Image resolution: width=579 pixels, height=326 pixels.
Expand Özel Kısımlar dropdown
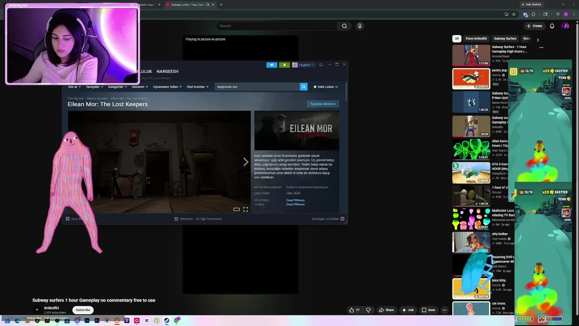click(x=198, y=86)
